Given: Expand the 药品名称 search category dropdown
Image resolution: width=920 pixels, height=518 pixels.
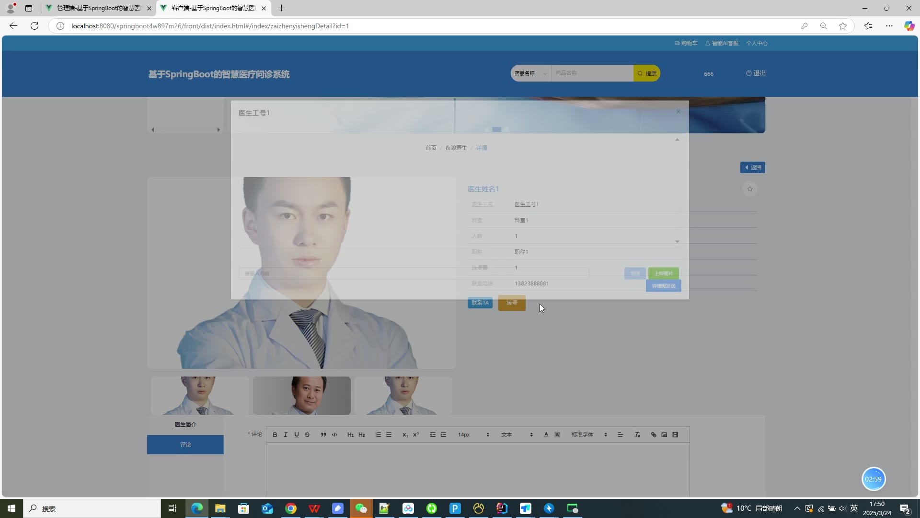Looking at the screenshot, I should [530, 73].
